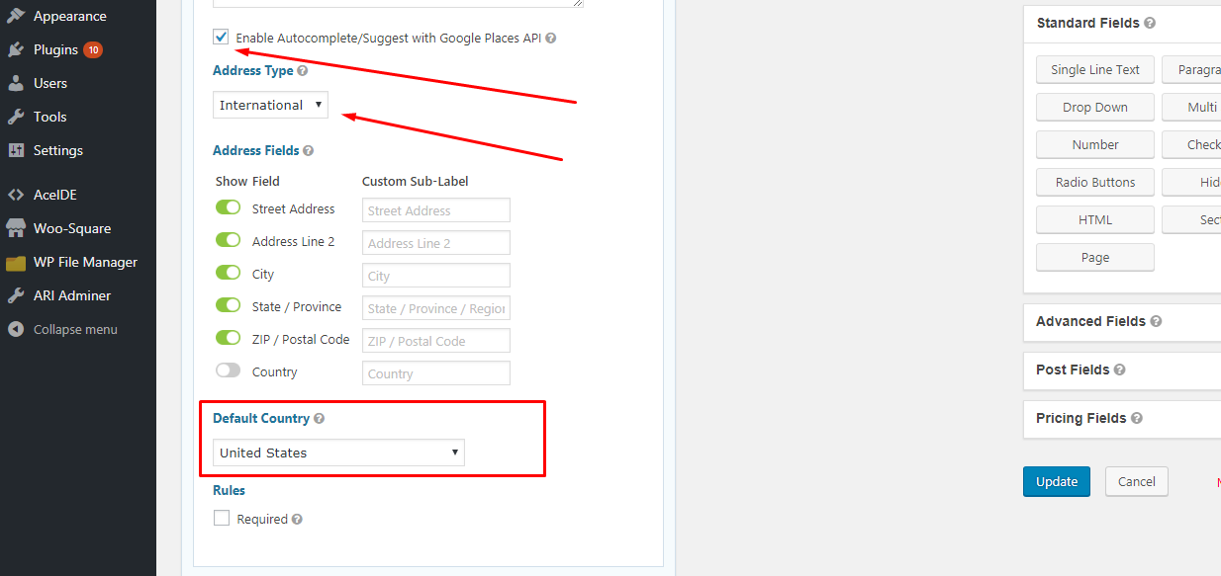Check the Required rule checkbox
The width and height of the screenshot is (1221, 576).
(x=222, y=519)
